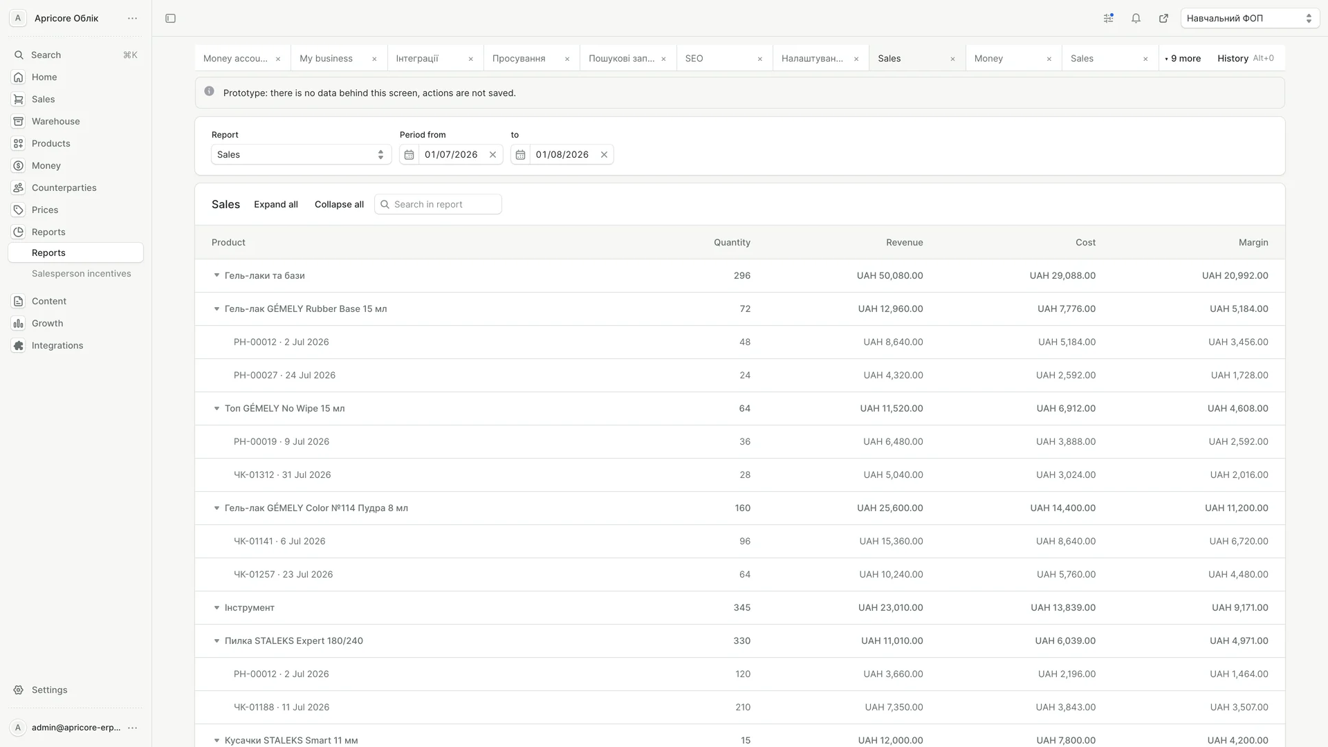1328x747 pixels.
Task: Open History panel
Action: point(1245,59)
